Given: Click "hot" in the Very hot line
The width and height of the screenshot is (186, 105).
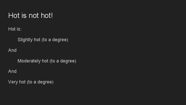Looking at the screenshot, I should pos(22,82).
